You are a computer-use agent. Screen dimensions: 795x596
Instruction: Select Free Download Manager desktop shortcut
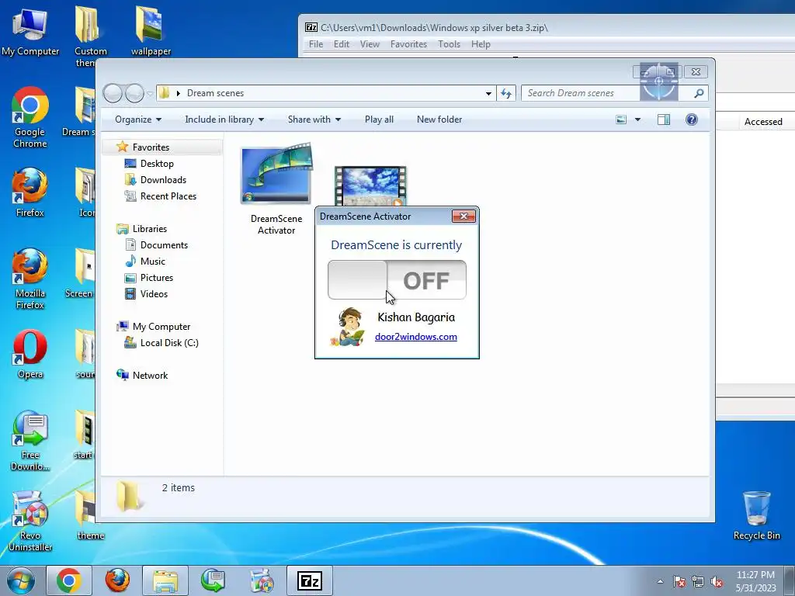point(30,441)
